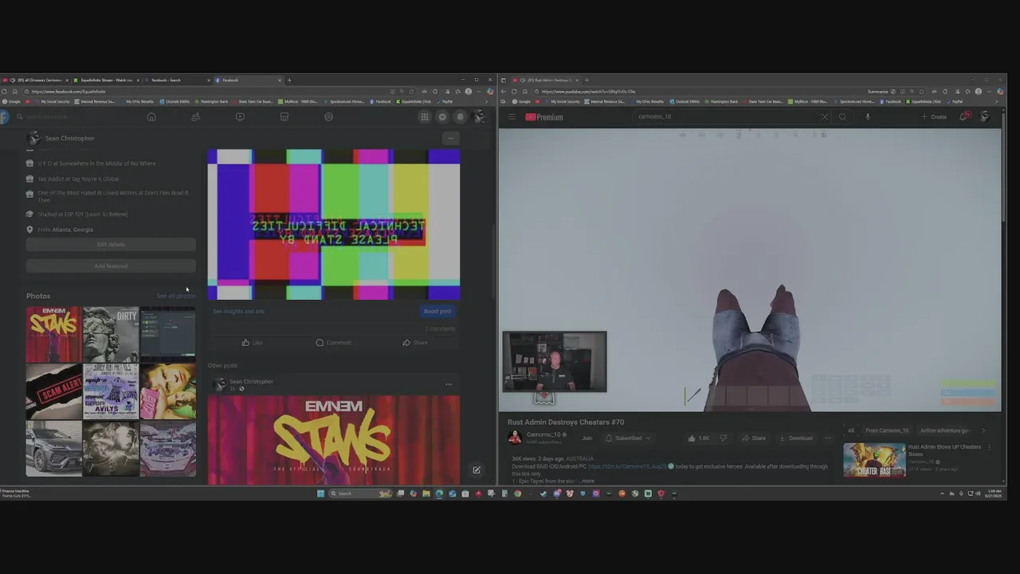Open Facebook Home icon in top navigation

tap(151, 117)
